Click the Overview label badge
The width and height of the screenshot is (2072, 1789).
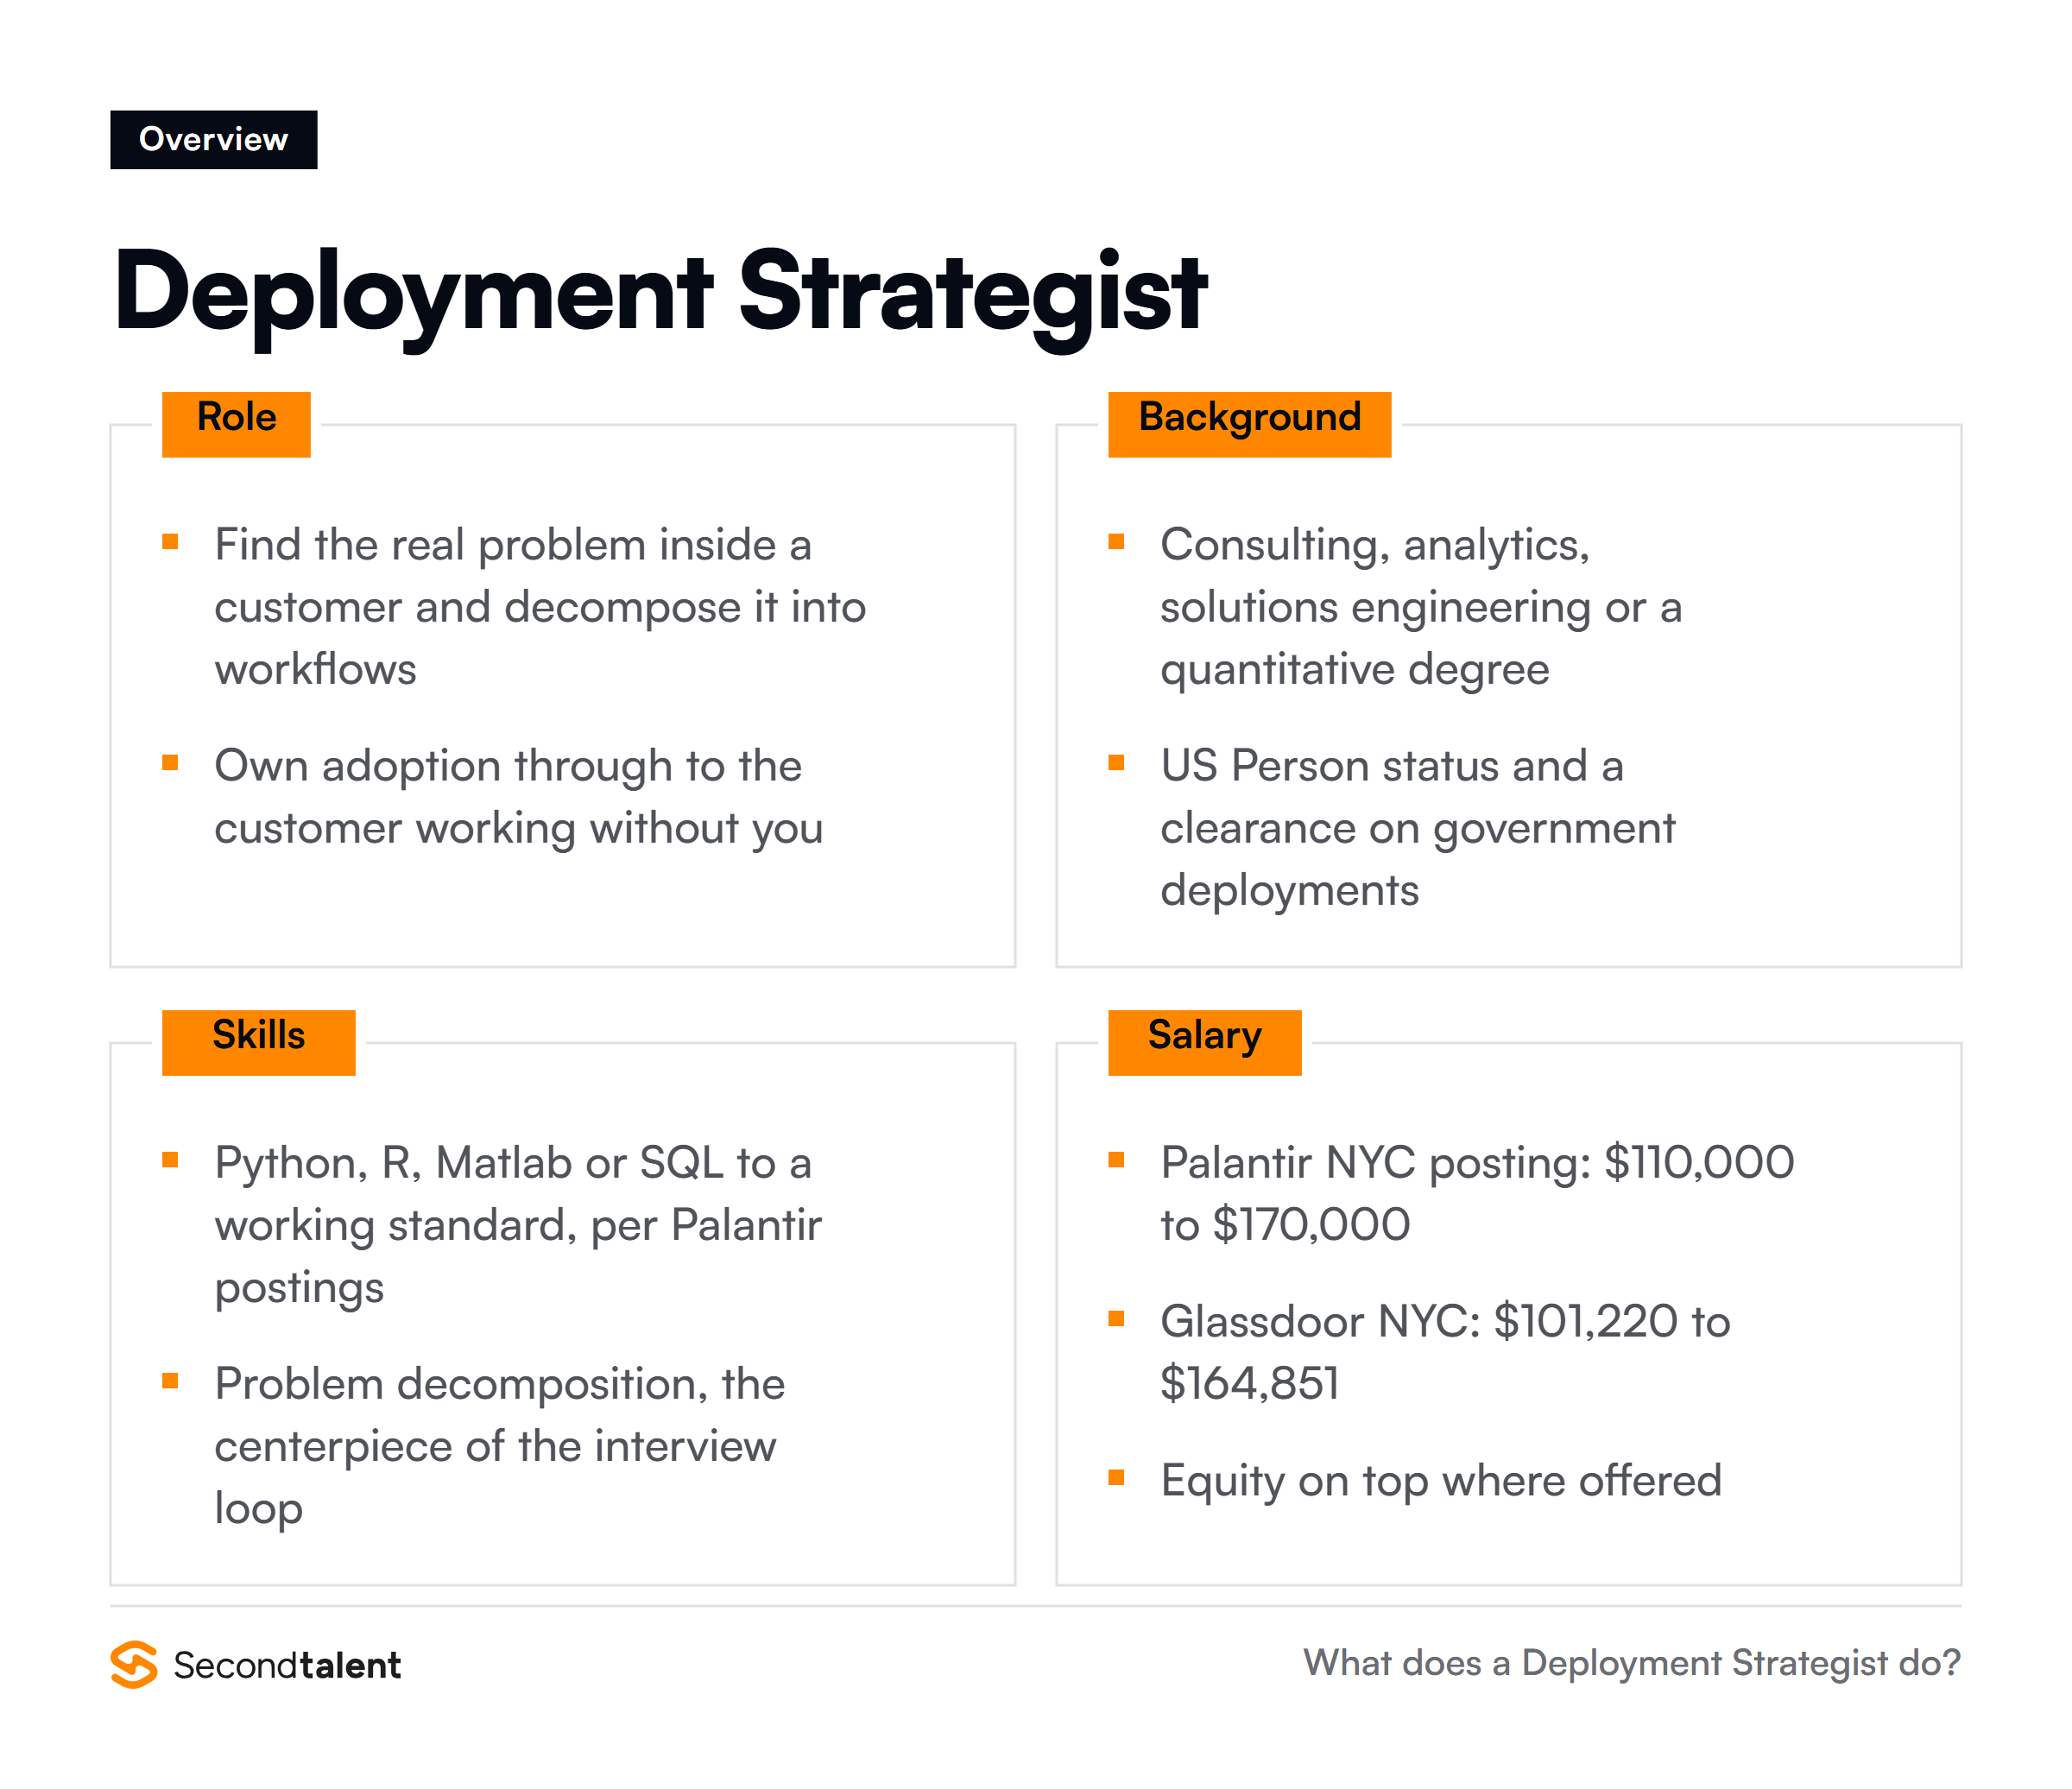213,139
